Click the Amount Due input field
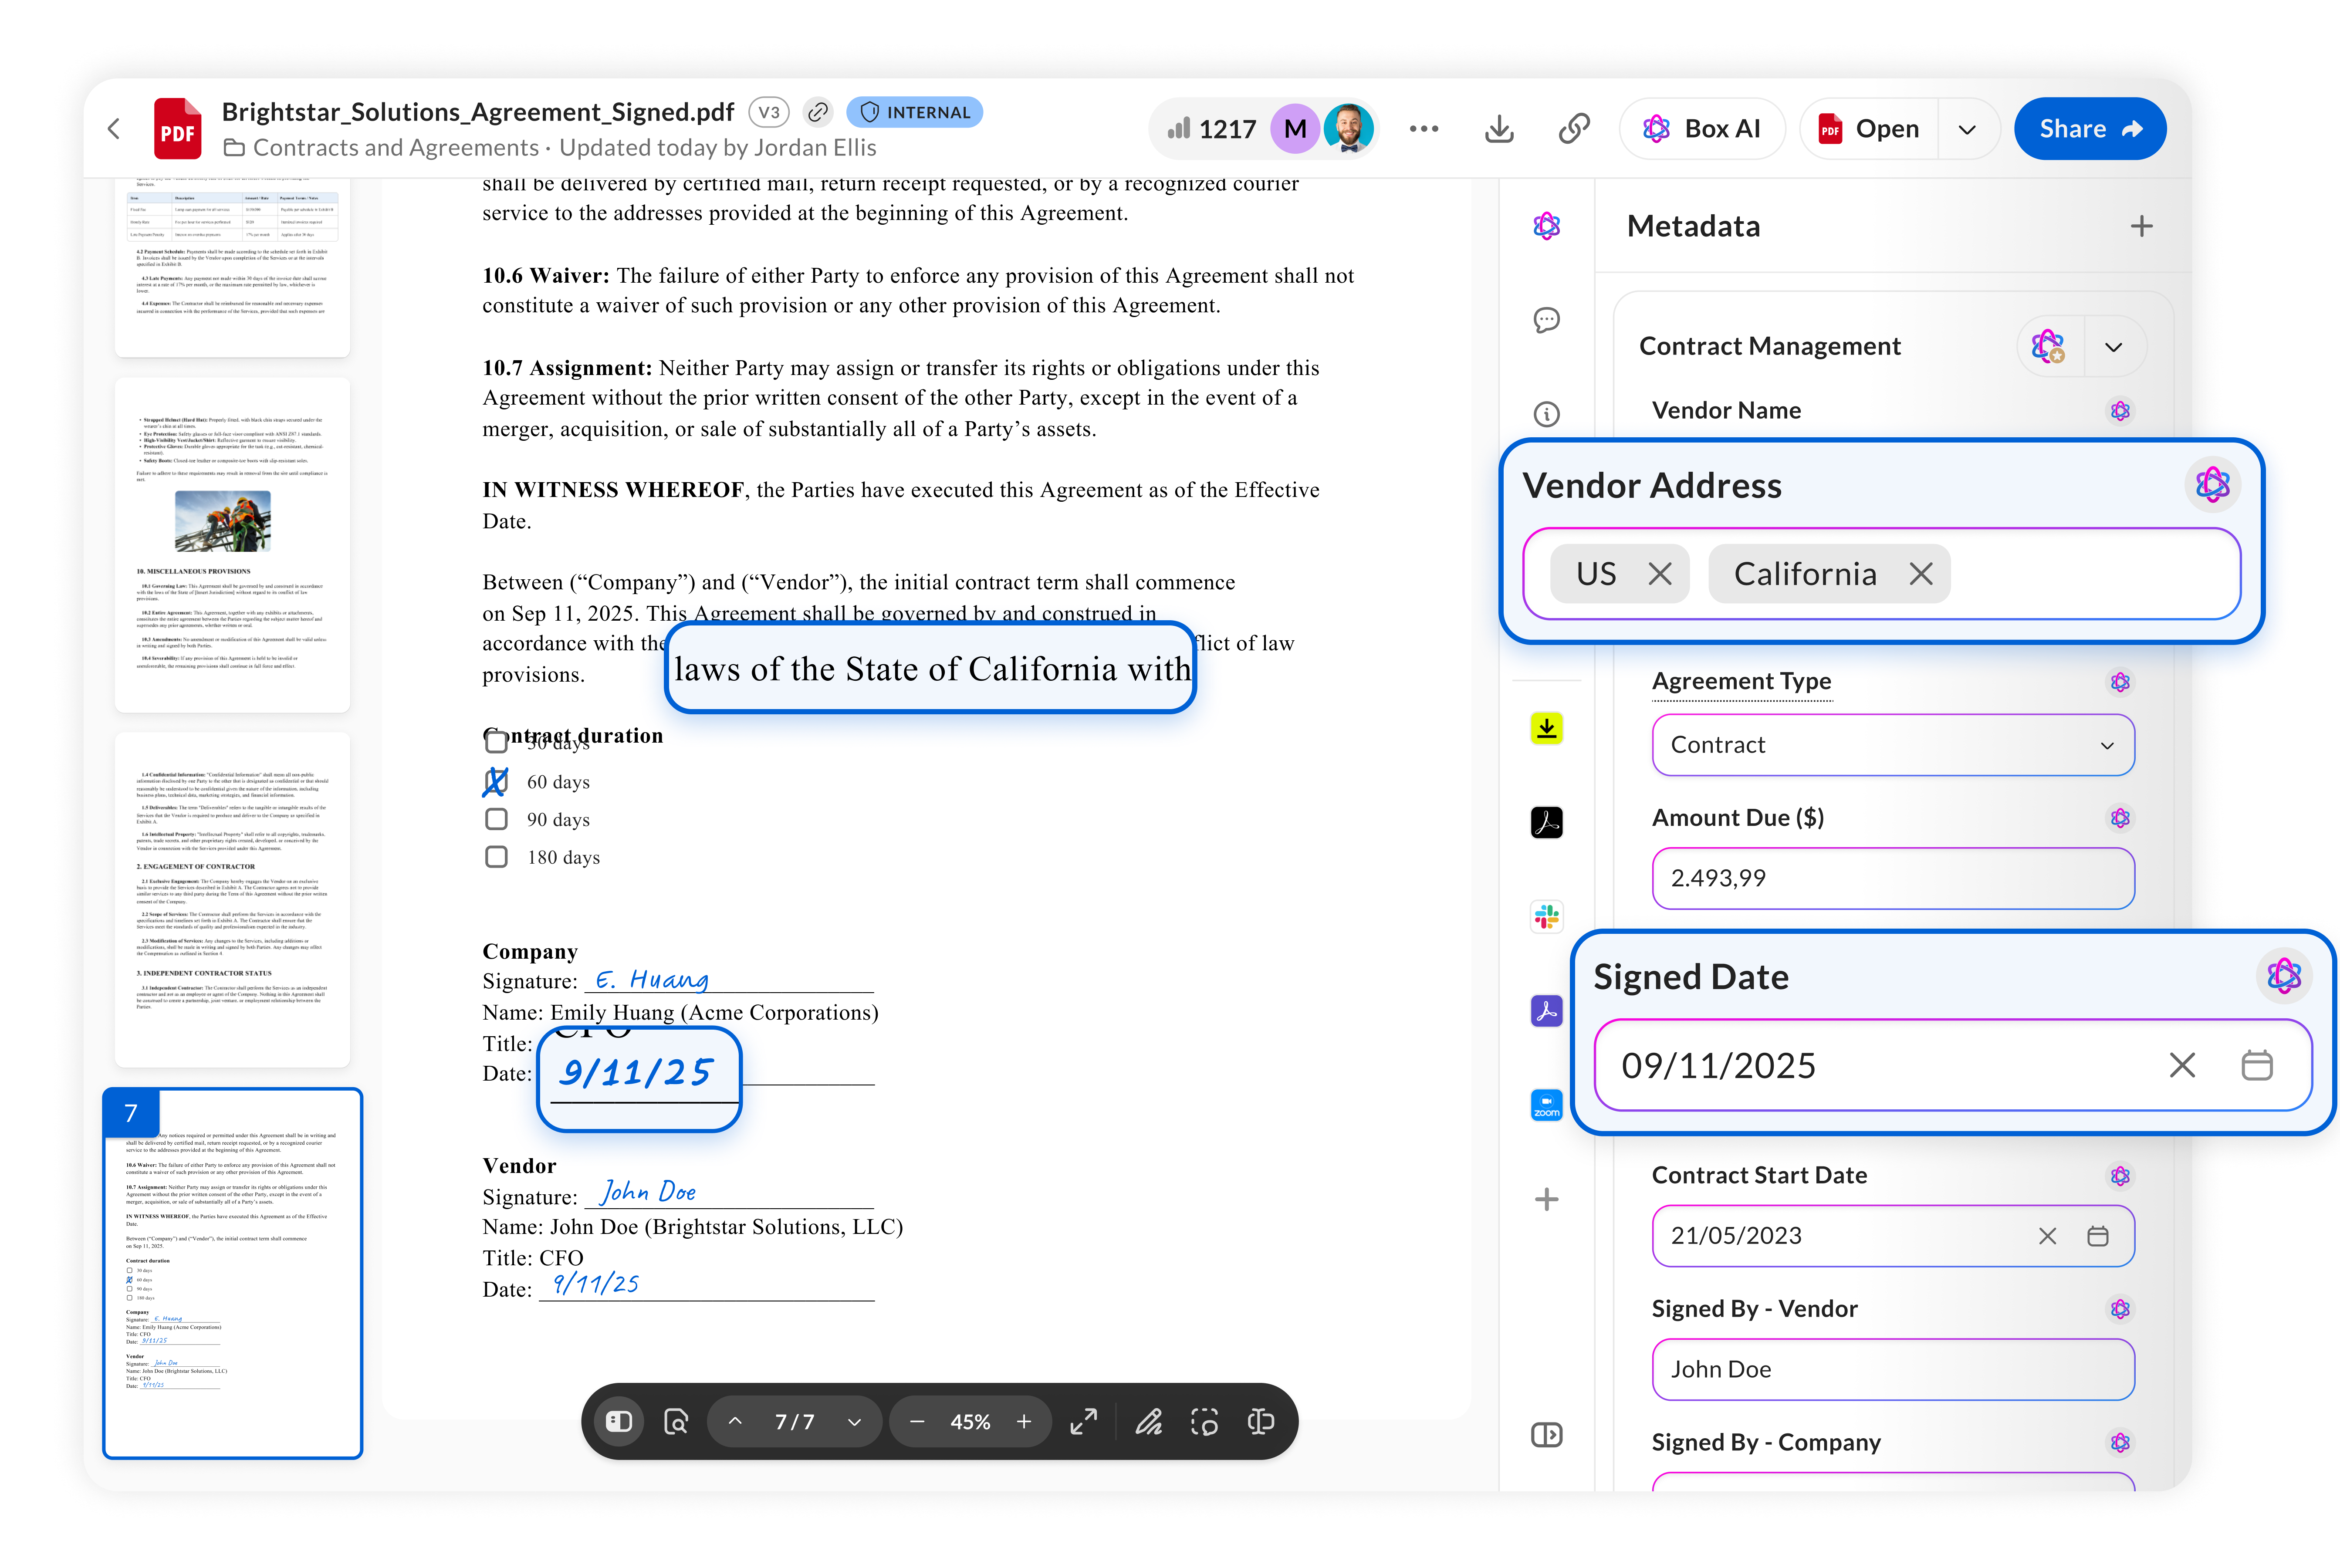This screenshot has width=2340, height=1568. (x=1893, y=878)
